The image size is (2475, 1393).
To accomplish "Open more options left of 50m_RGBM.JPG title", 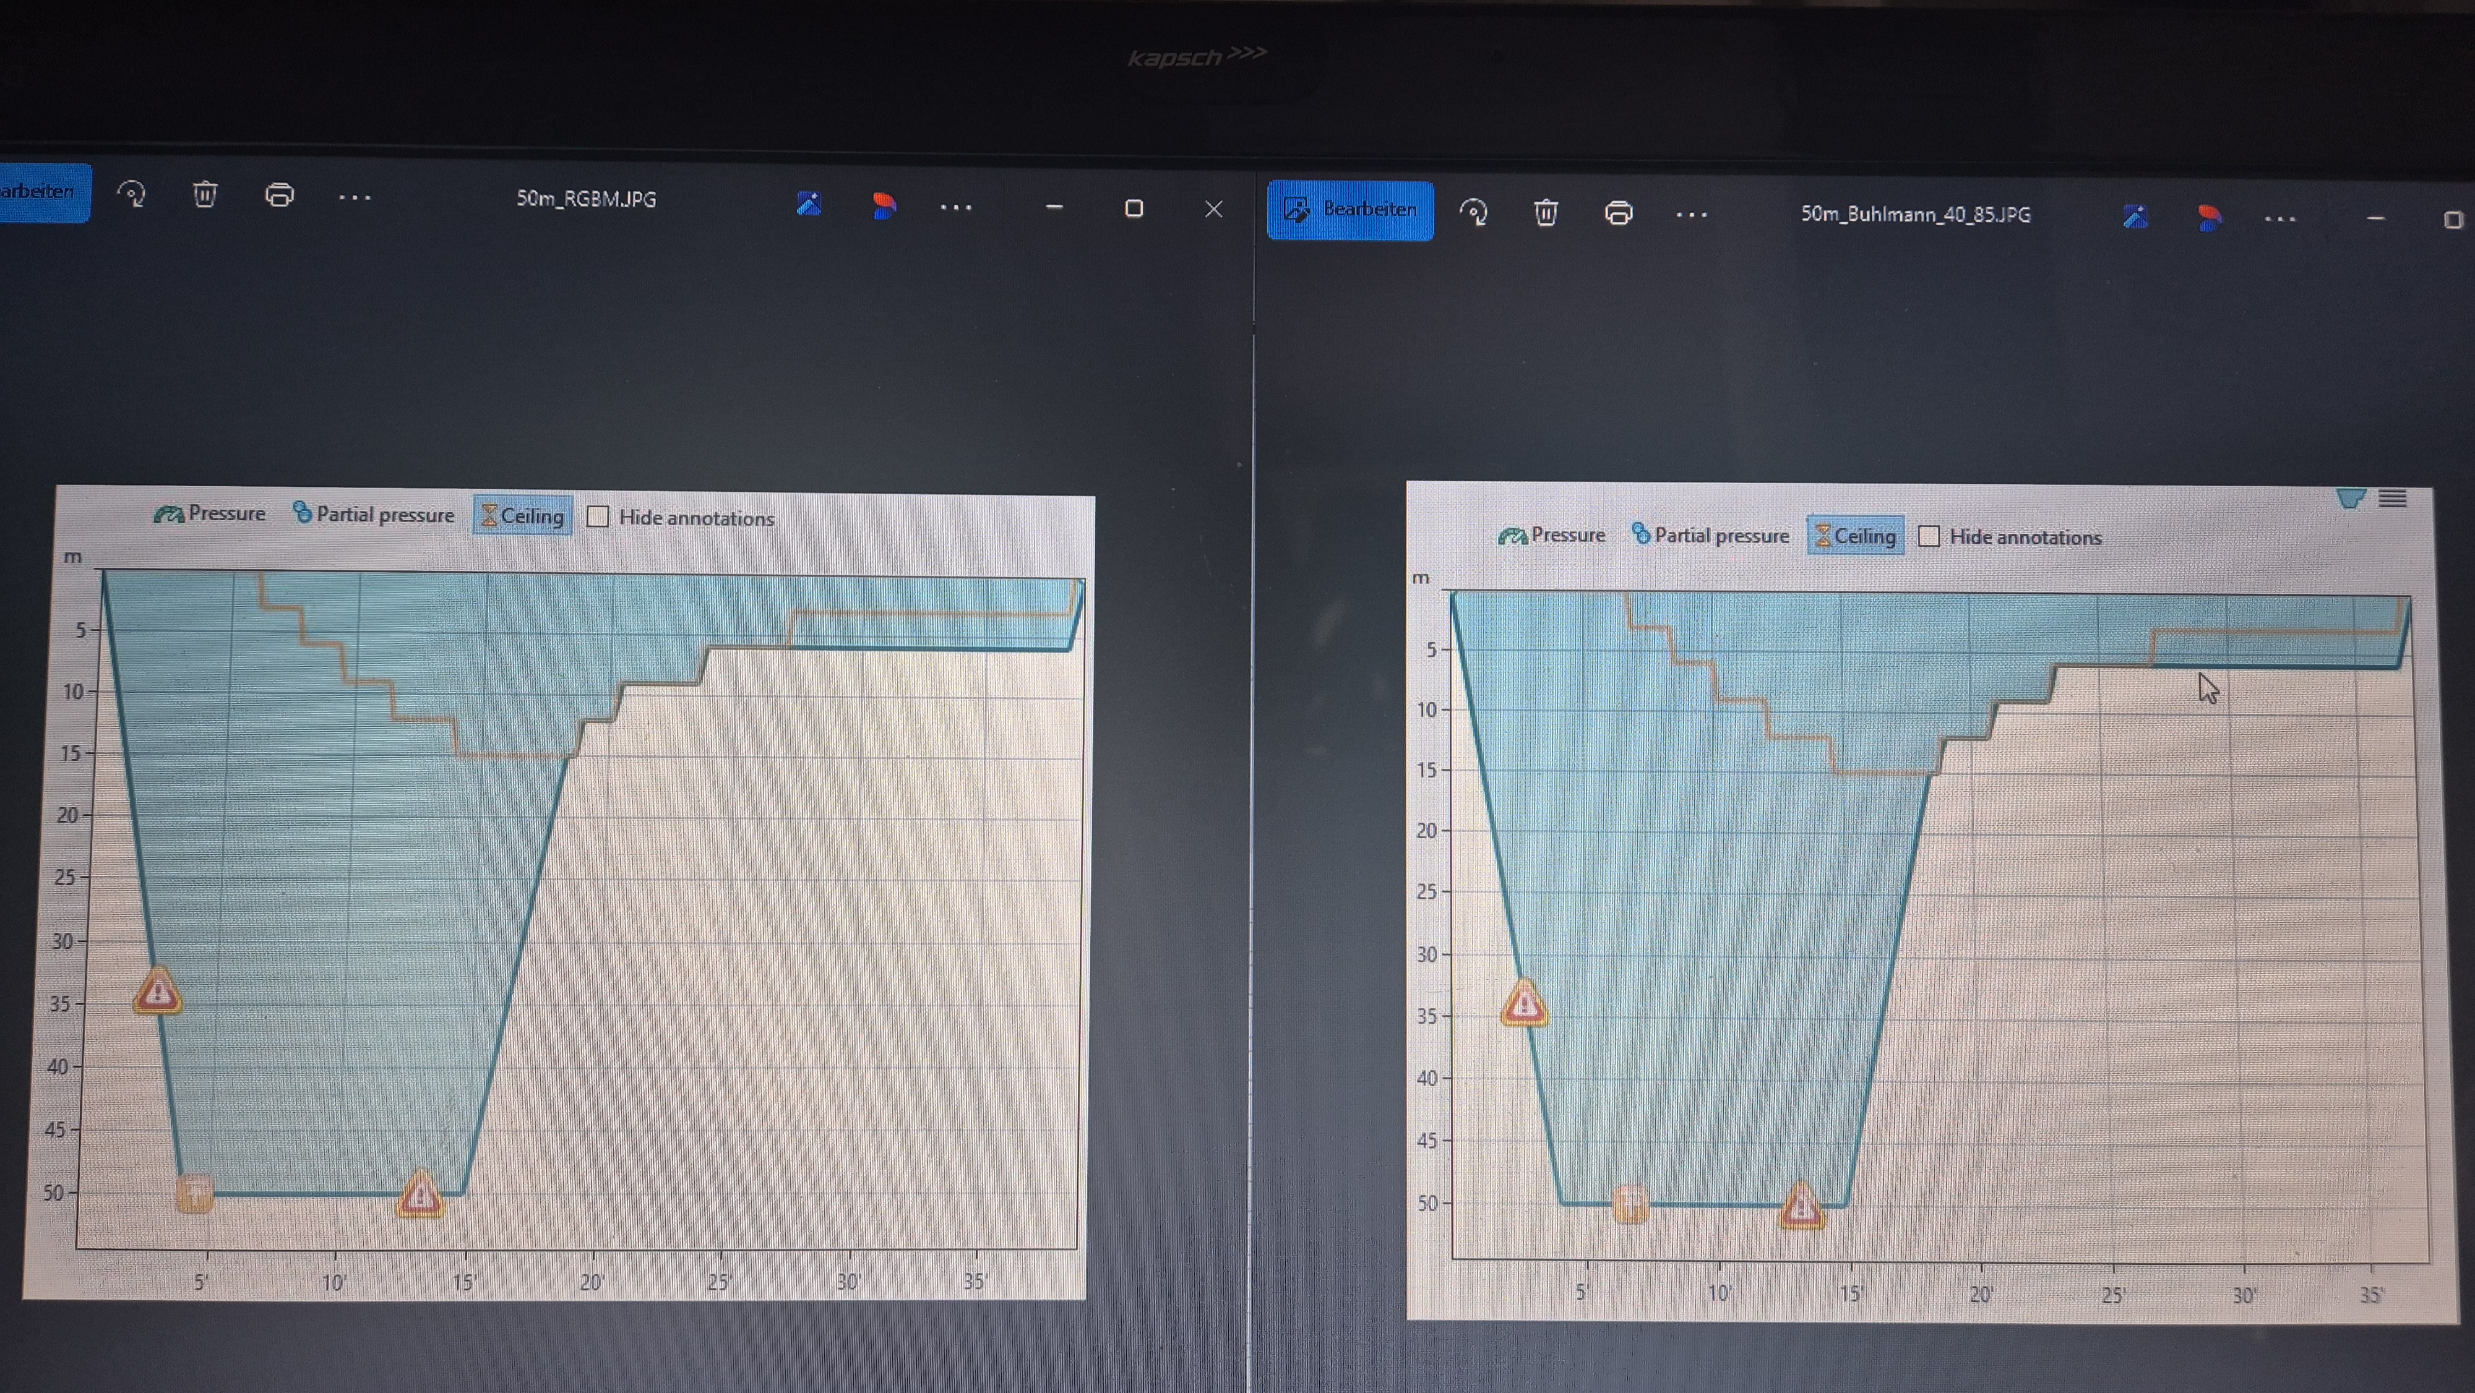I will click(355, 197).
